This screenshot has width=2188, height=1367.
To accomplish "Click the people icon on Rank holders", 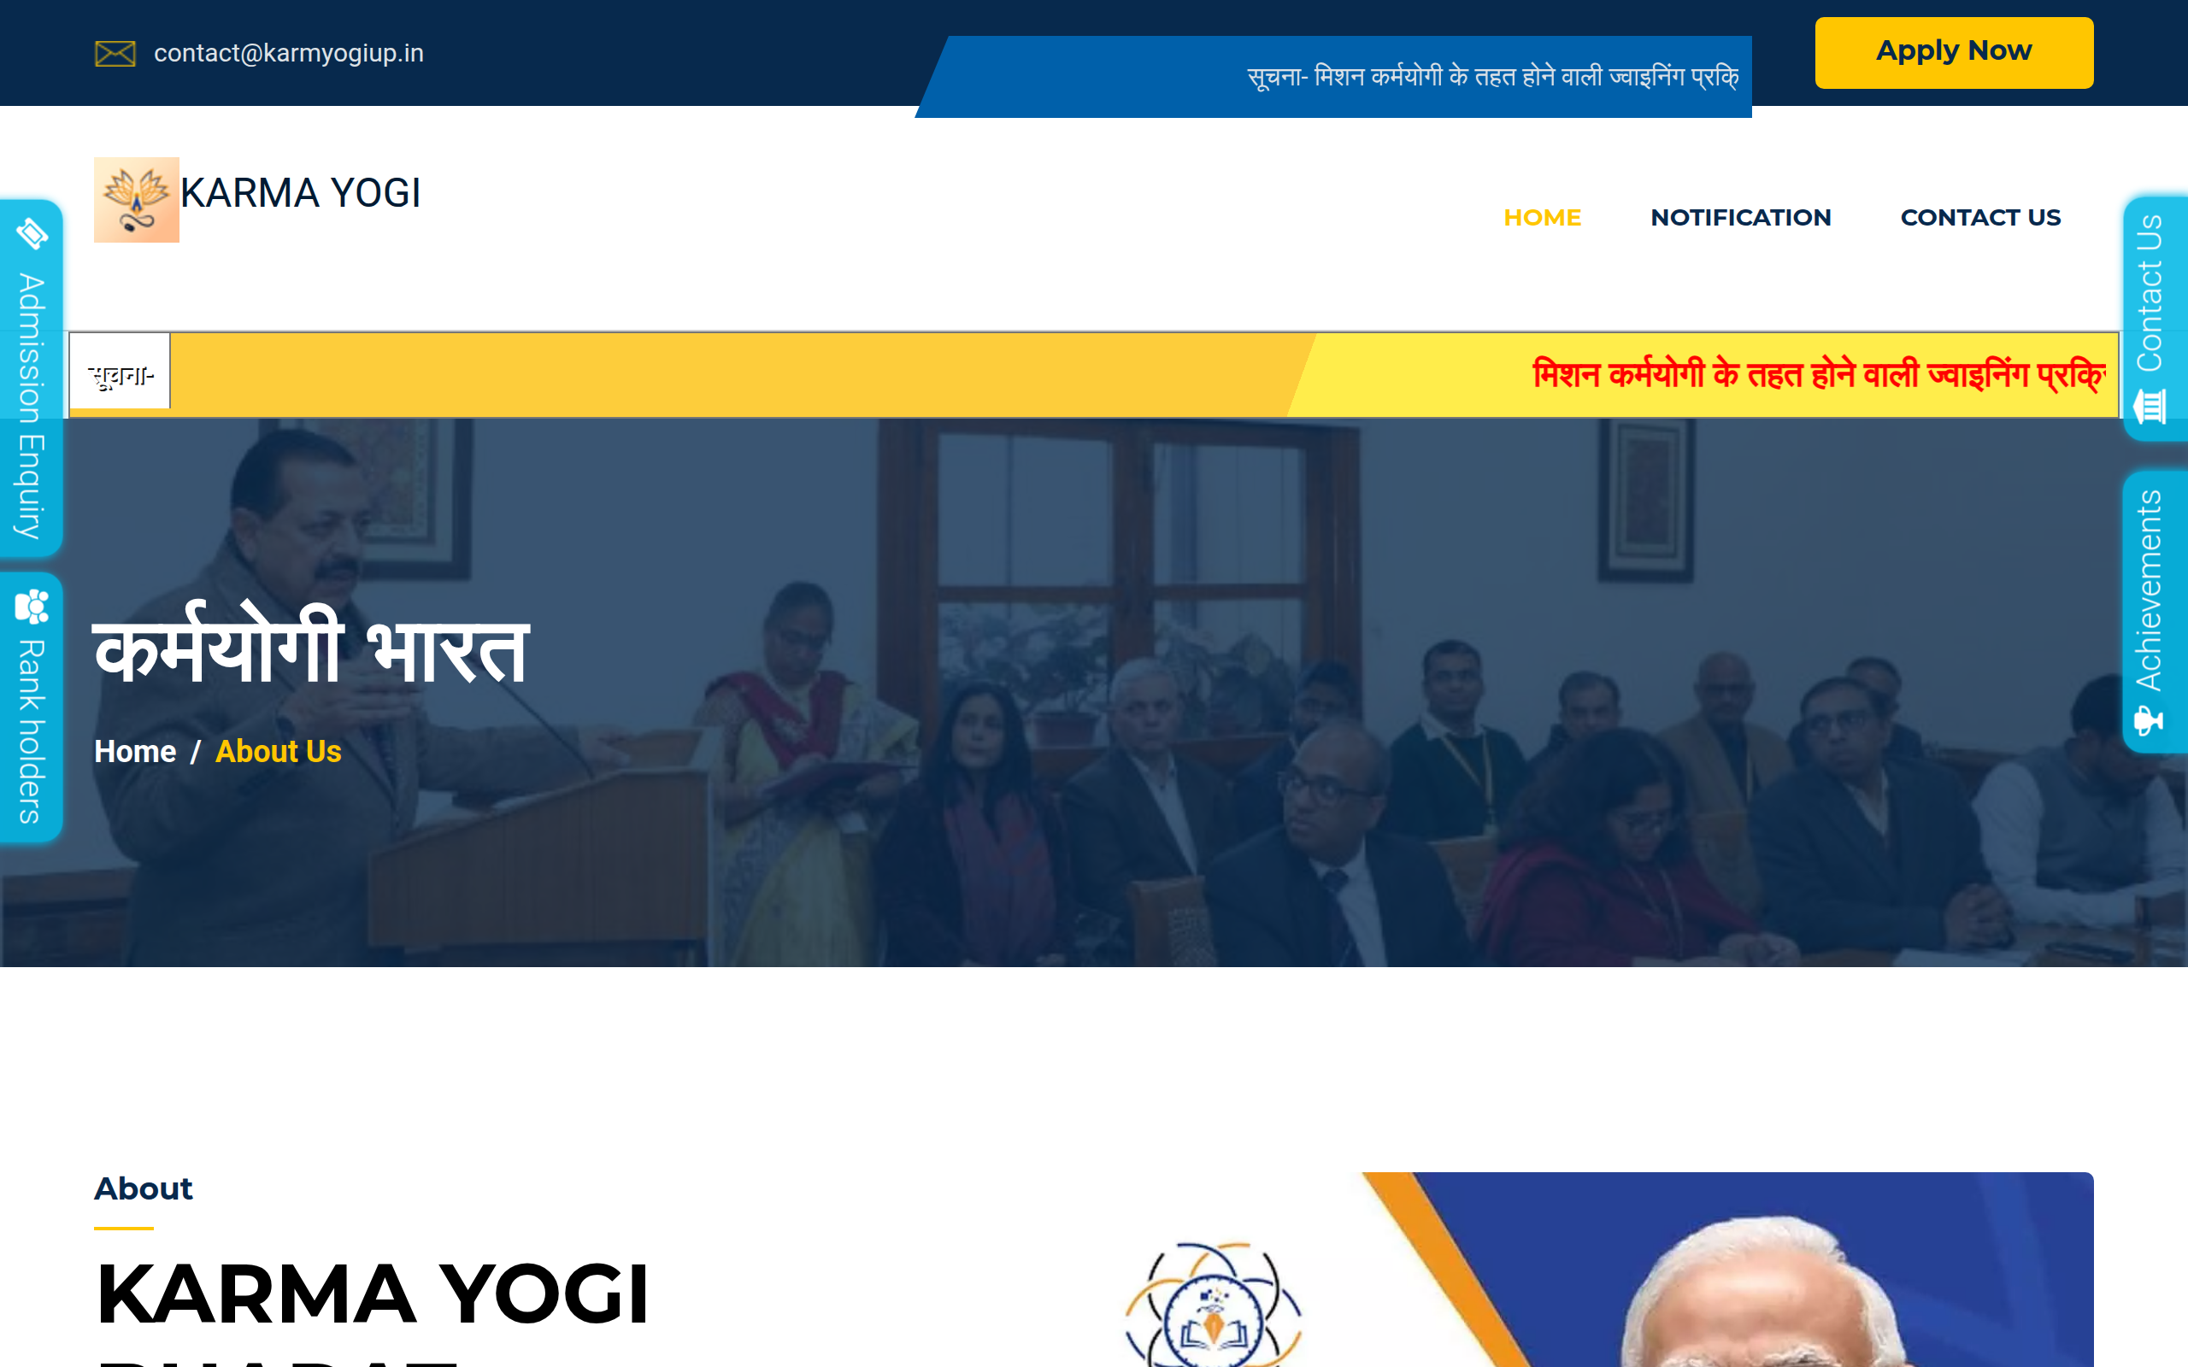I will tap(32, 607).
